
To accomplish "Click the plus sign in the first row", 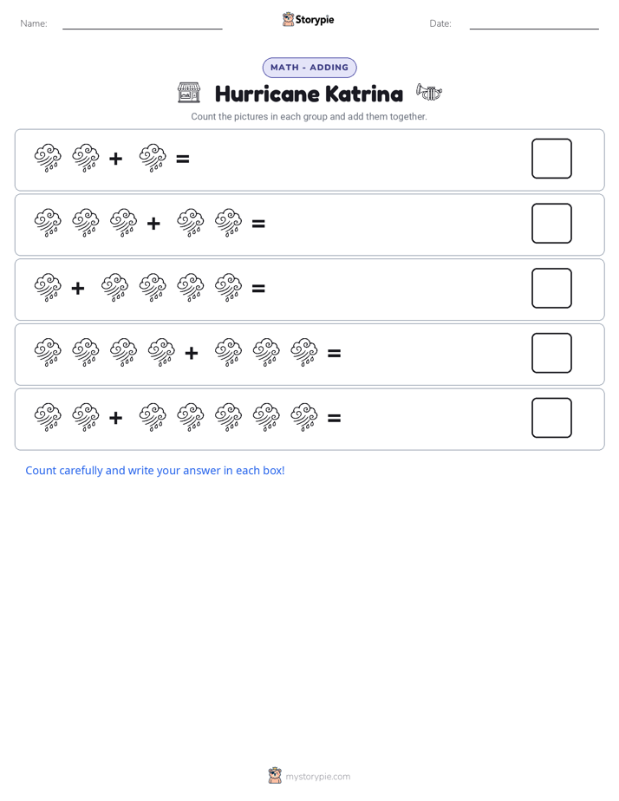I will point(116,159).
